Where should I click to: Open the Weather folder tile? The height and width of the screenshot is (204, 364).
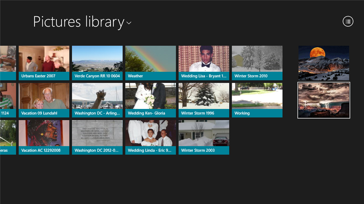click(150, 63)
